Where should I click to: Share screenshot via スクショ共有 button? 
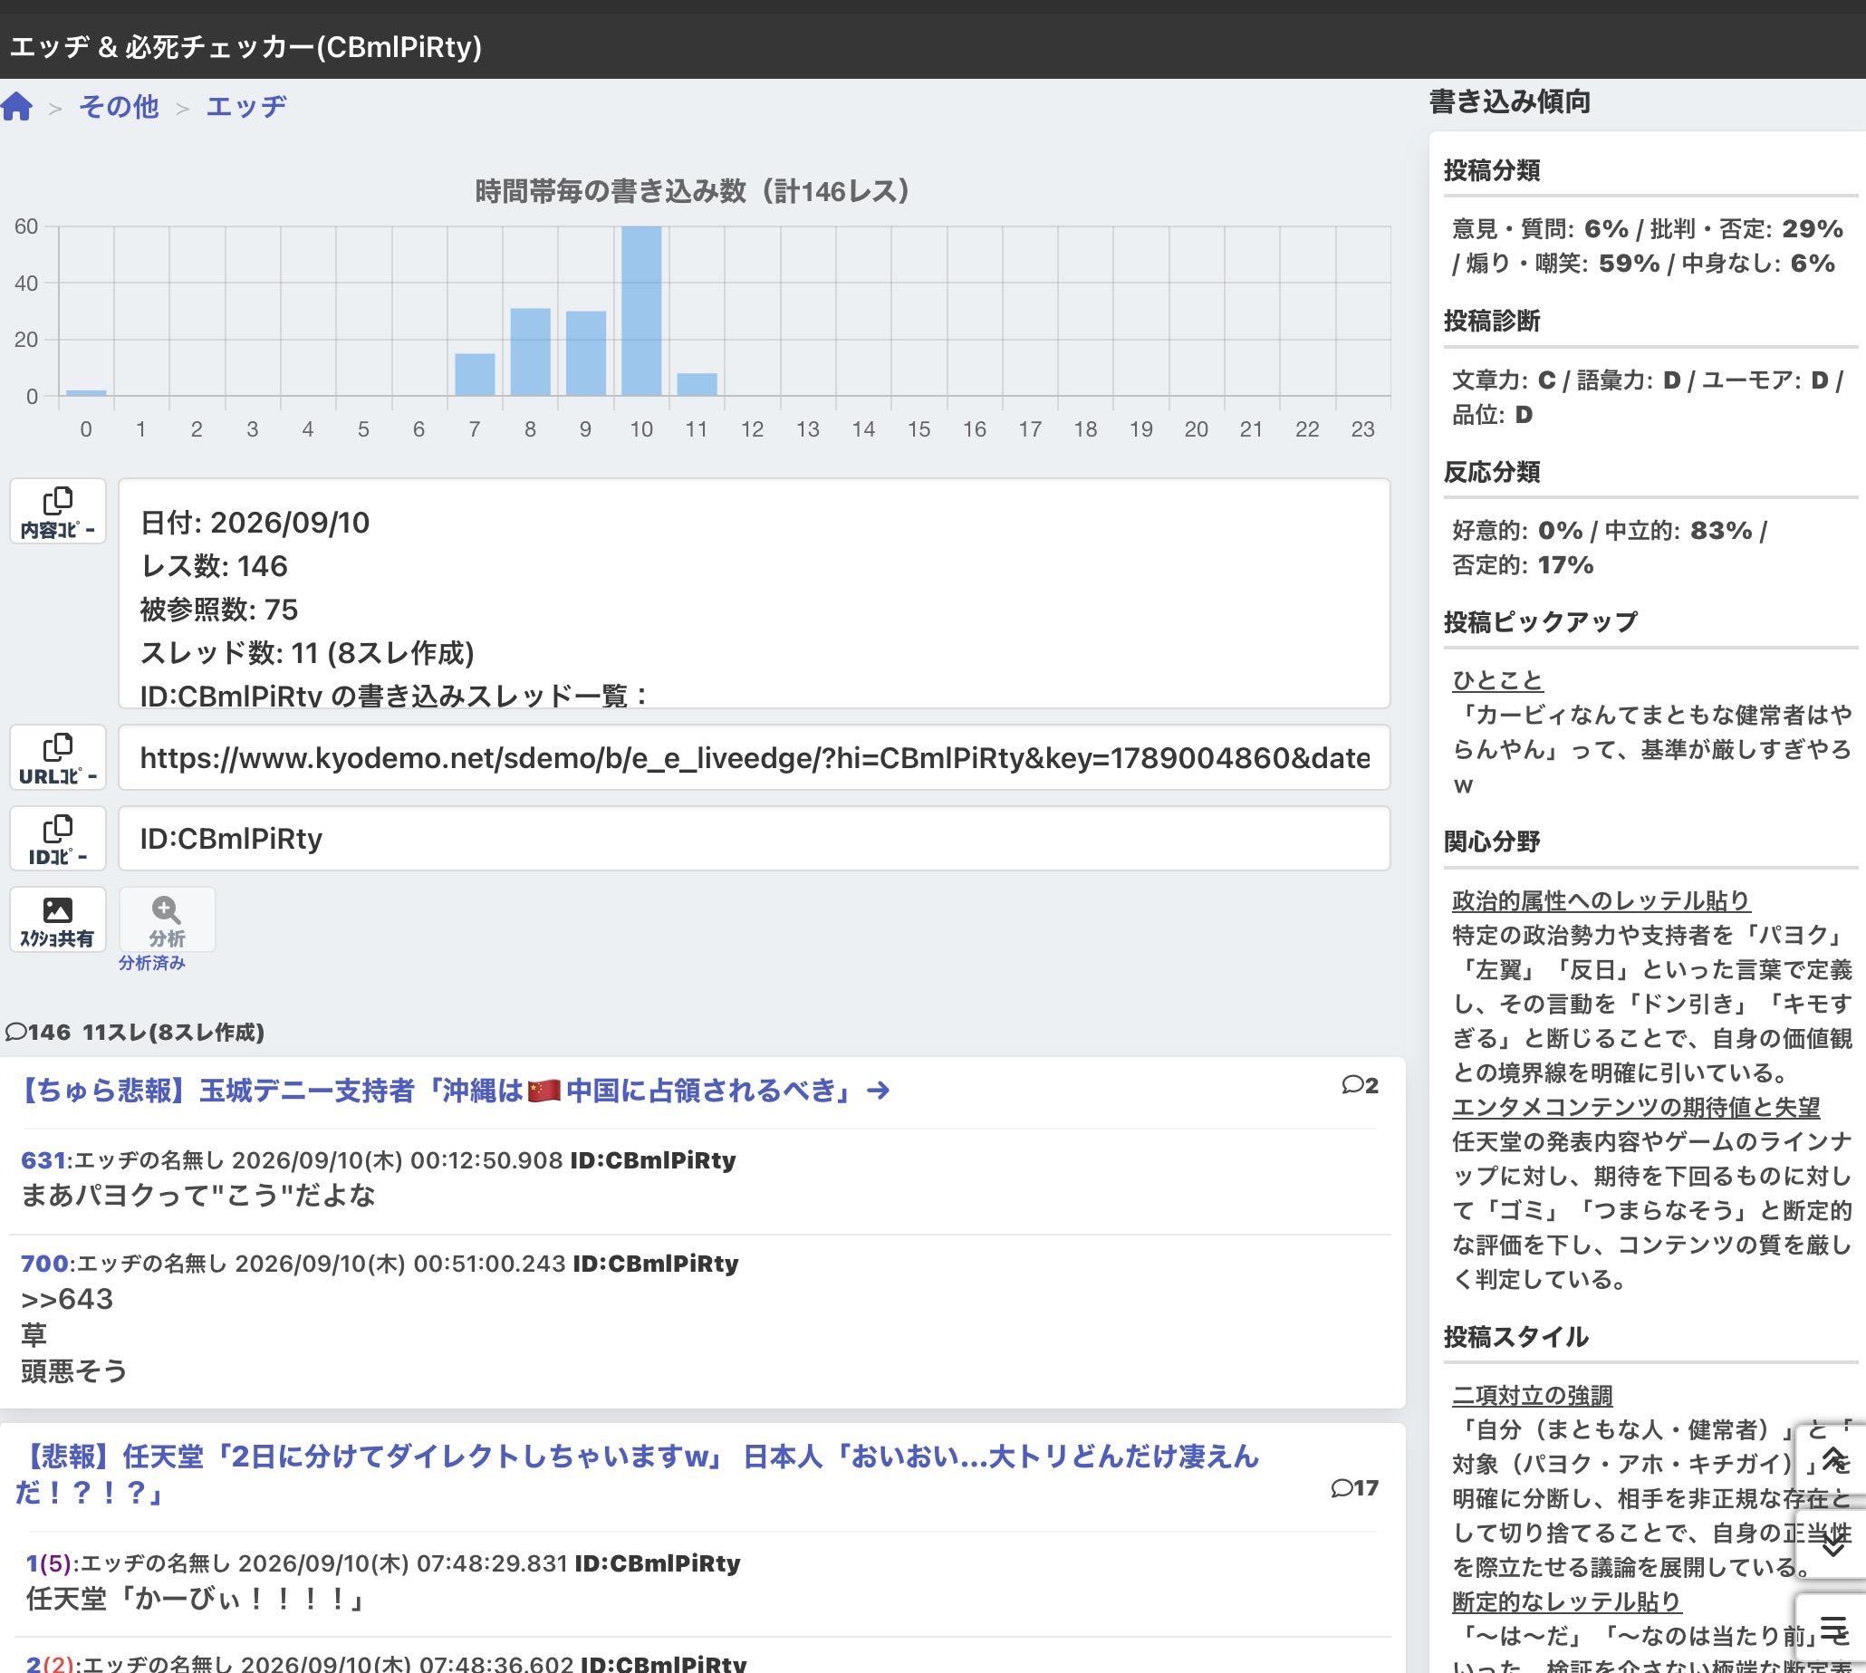pos(58,919)
